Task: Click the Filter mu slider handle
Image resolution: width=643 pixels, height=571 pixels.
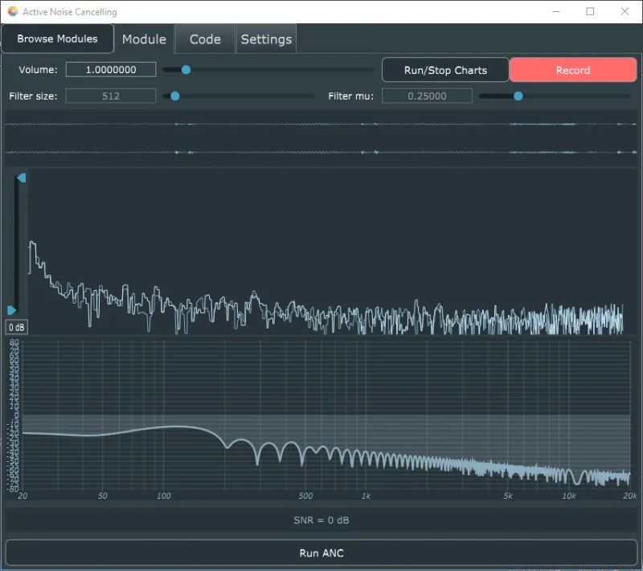Action: (x=518, y=96)
